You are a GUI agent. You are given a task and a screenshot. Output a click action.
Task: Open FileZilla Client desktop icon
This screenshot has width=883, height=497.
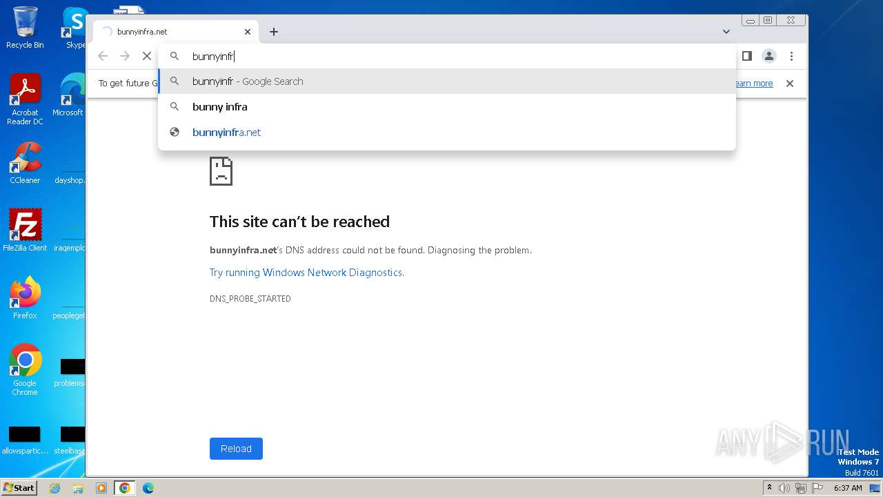point(25,230)
